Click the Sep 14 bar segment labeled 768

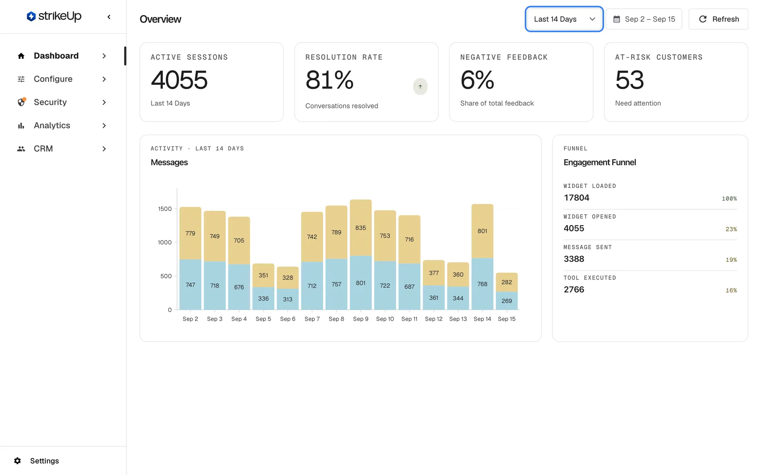tap(482, 284)
